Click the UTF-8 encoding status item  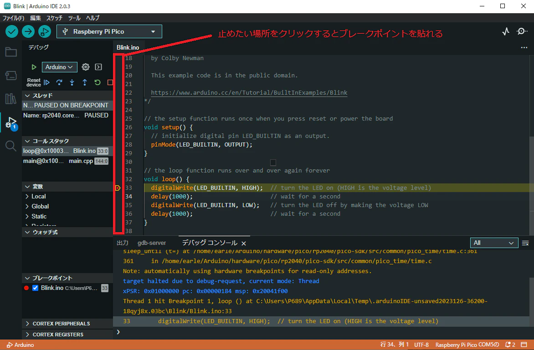pos(421,345)
